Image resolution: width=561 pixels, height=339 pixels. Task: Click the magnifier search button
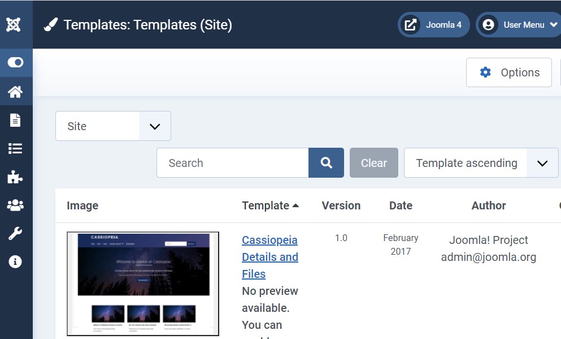pos(327,162)
